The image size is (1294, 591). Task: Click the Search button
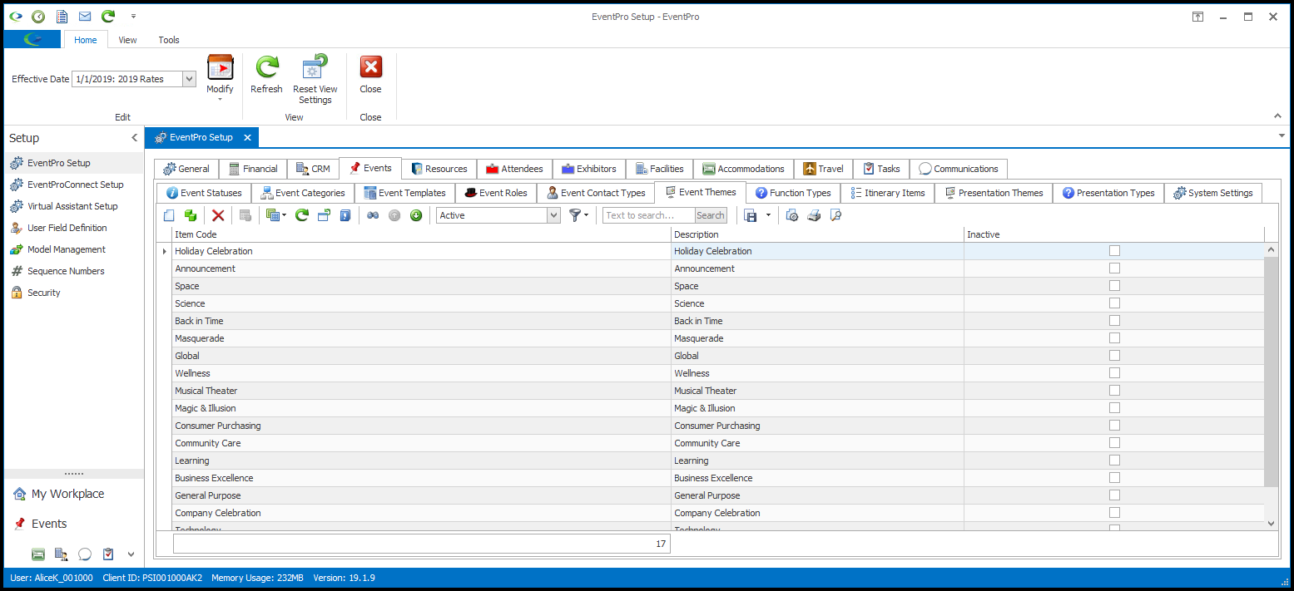click(711, 215)
